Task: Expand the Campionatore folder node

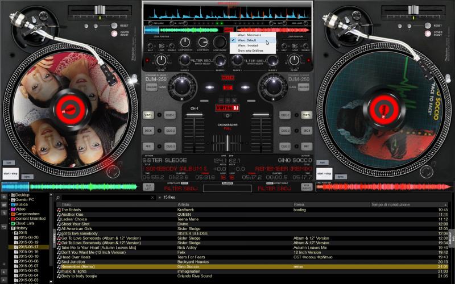Action: click(9, 214)
